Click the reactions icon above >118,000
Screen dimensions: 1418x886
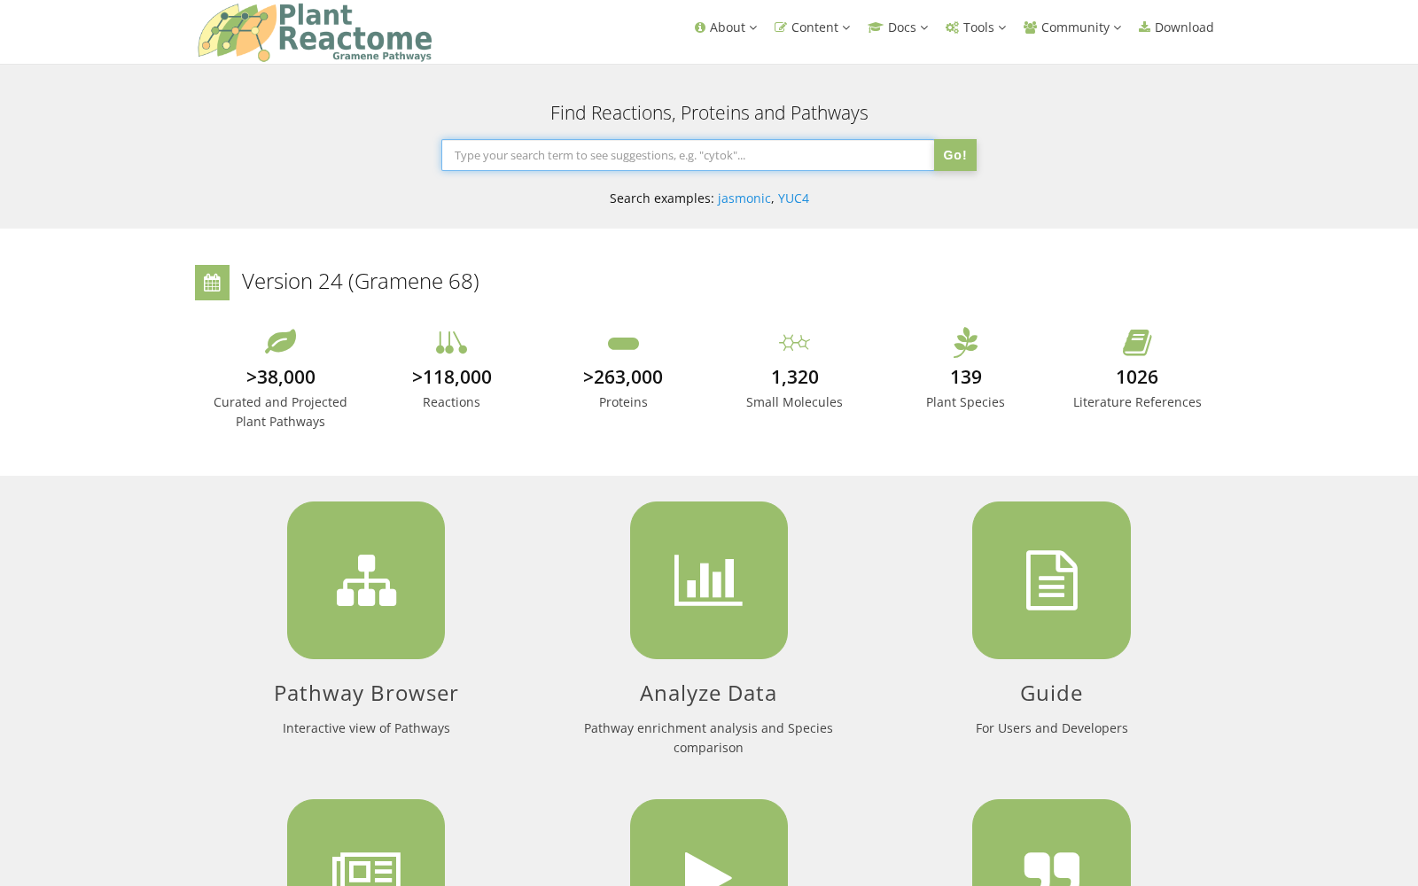tap(451, 342)
